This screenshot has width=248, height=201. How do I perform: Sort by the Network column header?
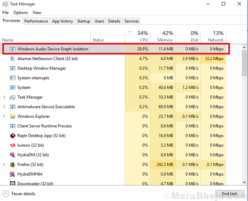(213, 36)
